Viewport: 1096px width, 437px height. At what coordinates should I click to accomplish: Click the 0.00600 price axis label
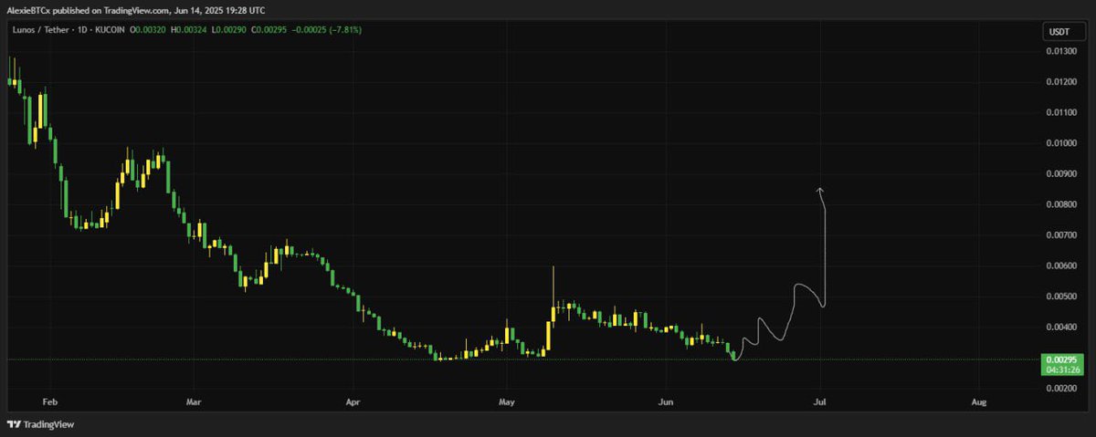coord(1061,266)
